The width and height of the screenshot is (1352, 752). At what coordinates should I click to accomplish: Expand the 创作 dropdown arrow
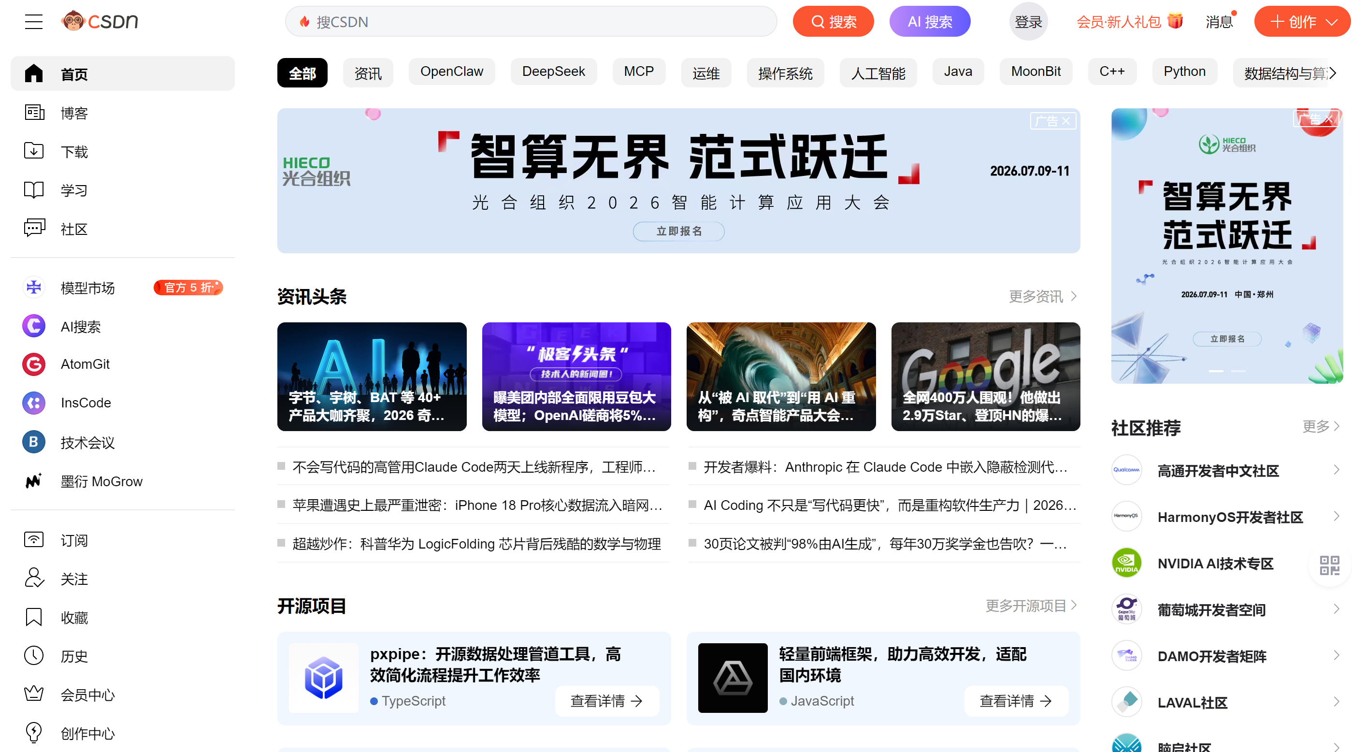point(1332,22)
